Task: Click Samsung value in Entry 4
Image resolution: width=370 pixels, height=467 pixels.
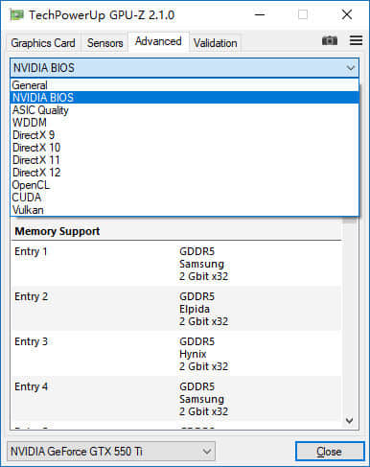Action: (x=201, y=399)
